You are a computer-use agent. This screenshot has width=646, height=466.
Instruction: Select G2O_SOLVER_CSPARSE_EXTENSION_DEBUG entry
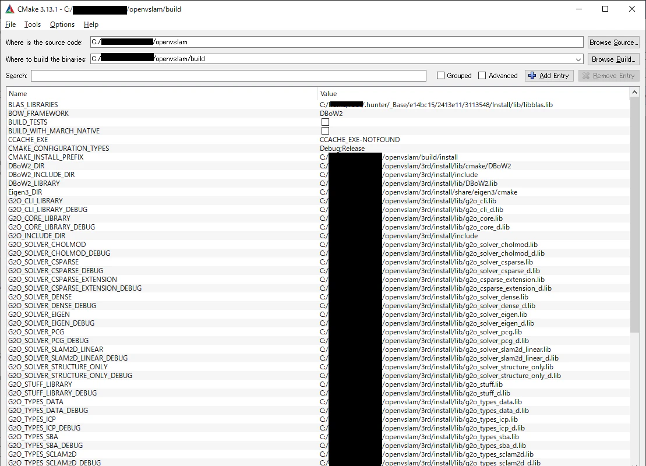(x=75, y=288)
